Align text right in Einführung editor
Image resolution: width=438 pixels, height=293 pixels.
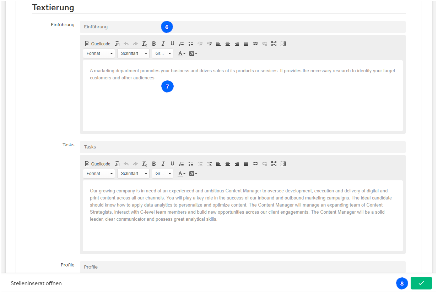coord(237,44)
